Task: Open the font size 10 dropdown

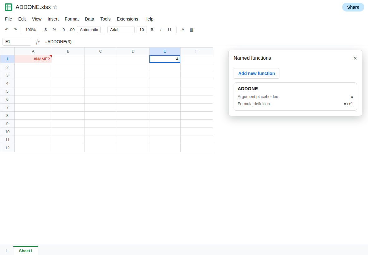Action: click(x=142, y=30)
